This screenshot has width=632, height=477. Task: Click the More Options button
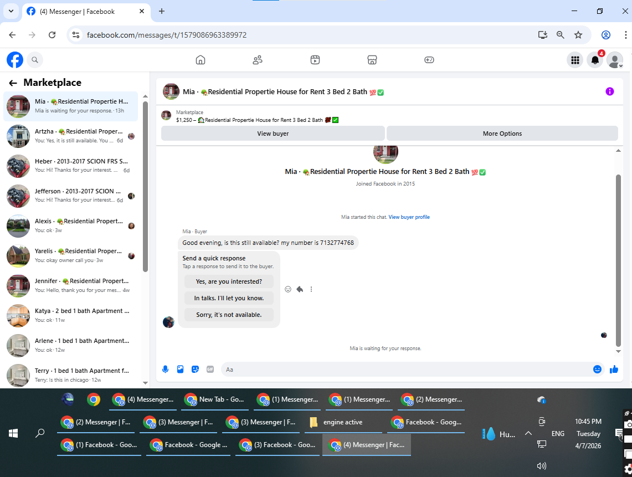502,134
